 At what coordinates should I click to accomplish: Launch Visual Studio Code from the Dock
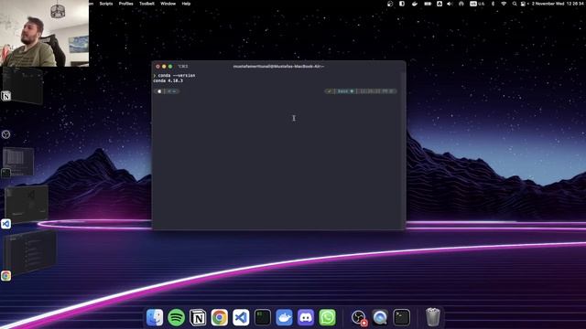tap(241, 317)
